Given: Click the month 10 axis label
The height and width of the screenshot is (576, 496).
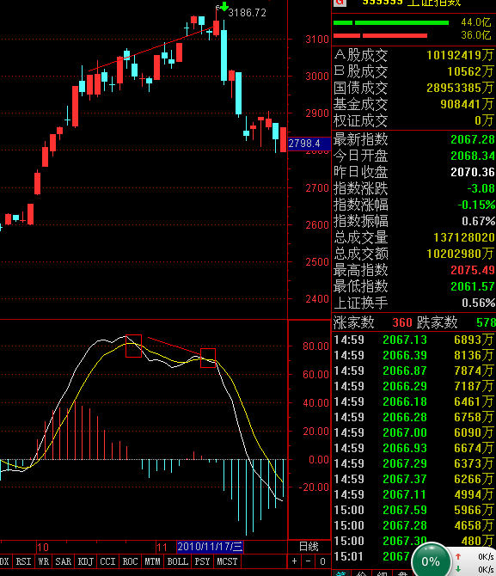Looking at the screenshot, I should [43, 548].
